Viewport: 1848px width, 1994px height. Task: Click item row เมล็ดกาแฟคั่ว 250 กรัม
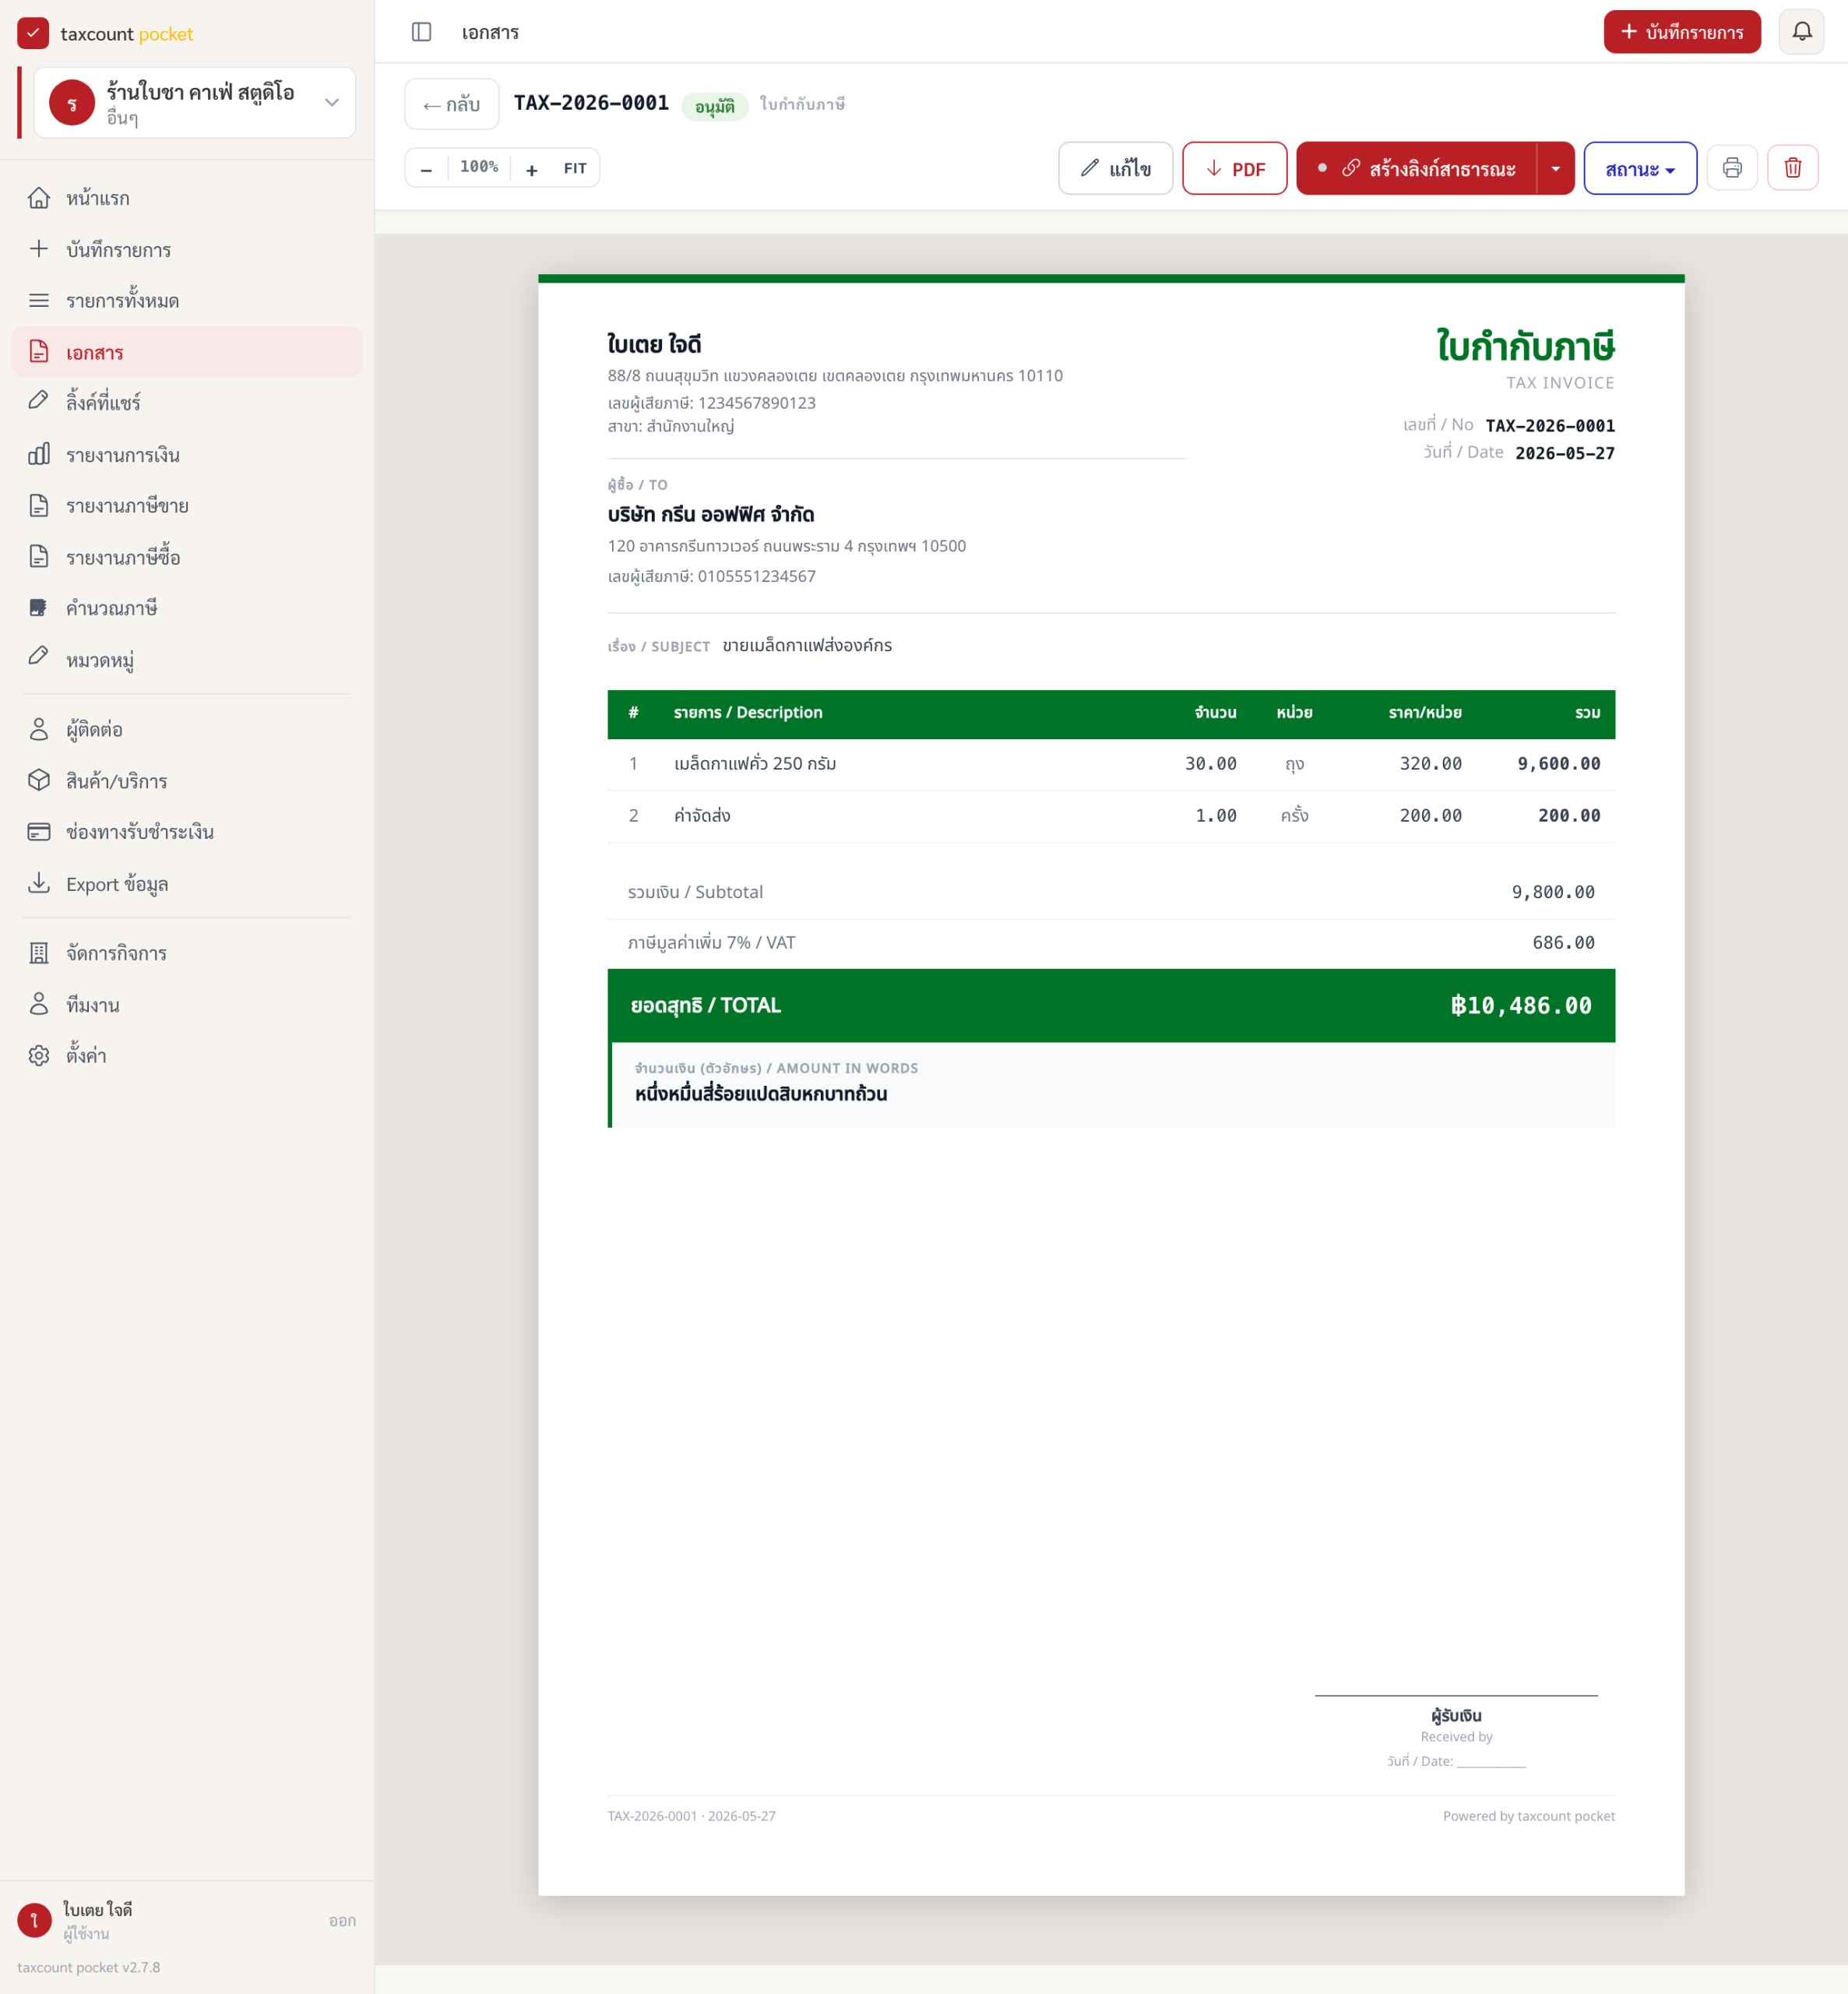pyautogui.click(x=1111, y=764)
